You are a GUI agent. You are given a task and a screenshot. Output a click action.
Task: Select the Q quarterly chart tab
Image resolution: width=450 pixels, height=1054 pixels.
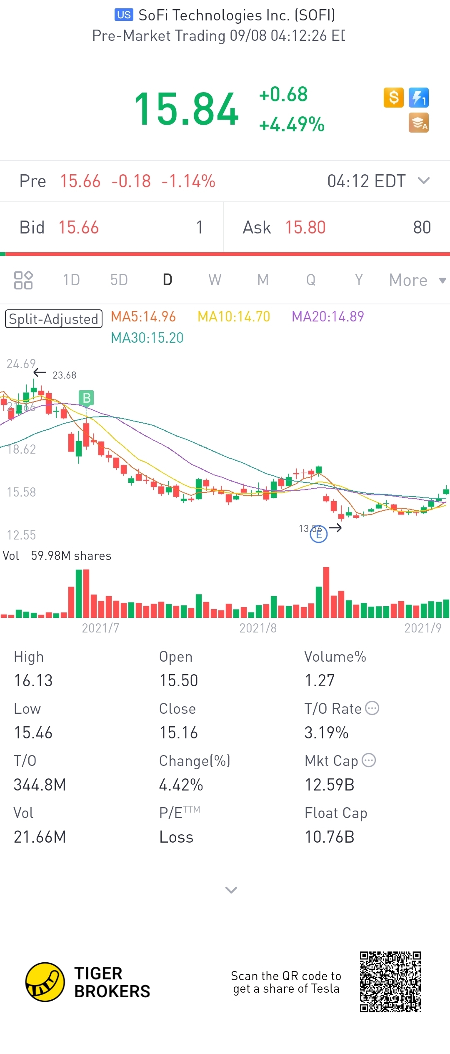(311, 280)
